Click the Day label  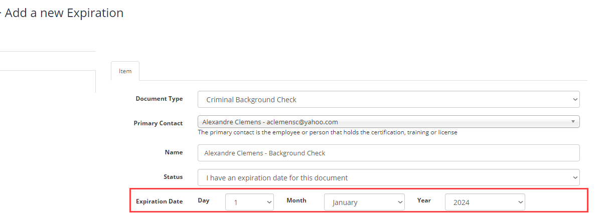pyautogui.click(x=203, y=200)
